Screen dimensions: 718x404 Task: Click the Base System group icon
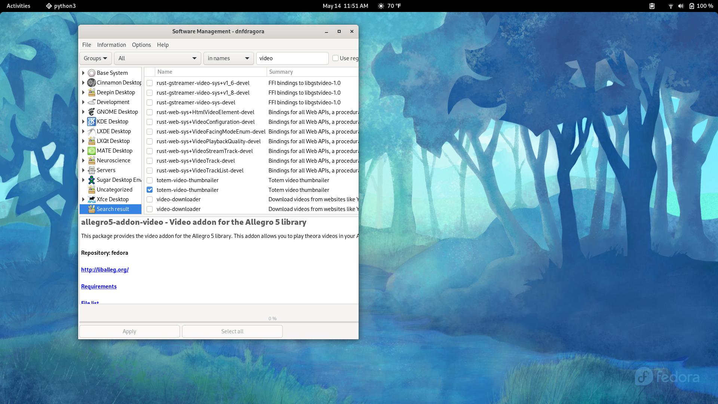coord(92,73)
